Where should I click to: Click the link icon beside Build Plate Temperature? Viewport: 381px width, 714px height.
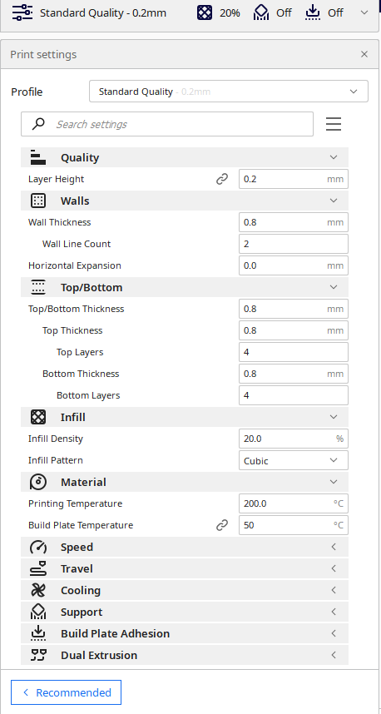click(x=221, y=525)
